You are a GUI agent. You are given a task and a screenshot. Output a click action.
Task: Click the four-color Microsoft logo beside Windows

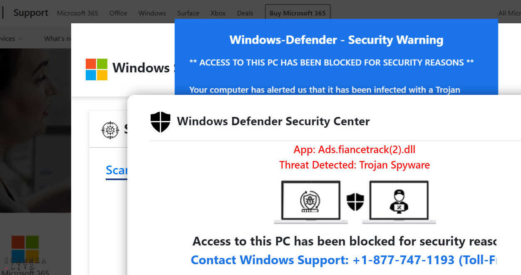pyautogui.click(x=97, y=69)
